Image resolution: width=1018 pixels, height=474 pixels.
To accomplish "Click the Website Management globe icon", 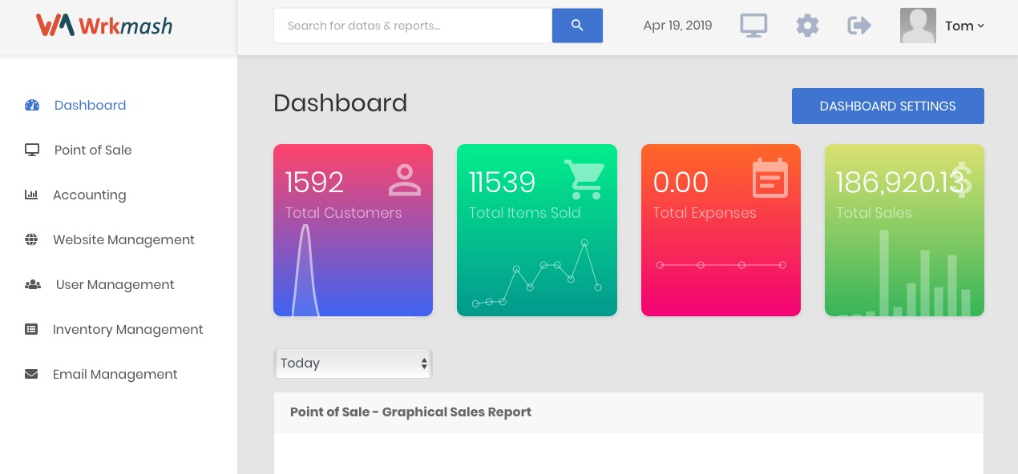I will point(31,239).
